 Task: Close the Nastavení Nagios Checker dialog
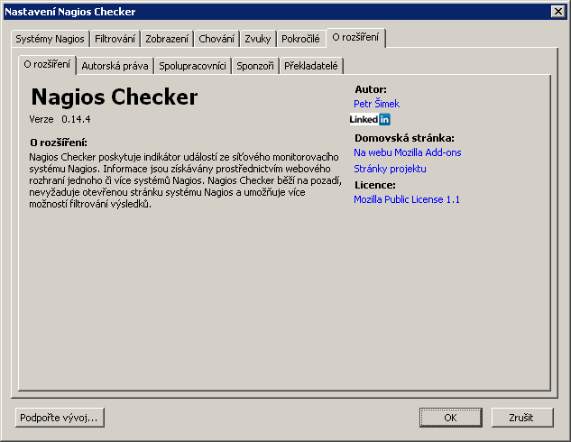click(x=557, y=12)
